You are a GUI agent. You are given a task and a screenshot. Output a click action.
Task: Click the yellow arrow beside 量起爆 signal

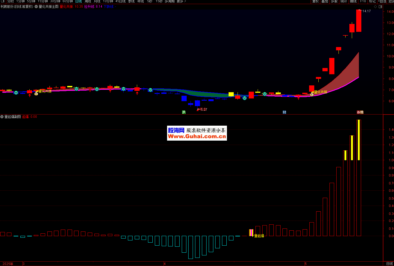(253, 236)
